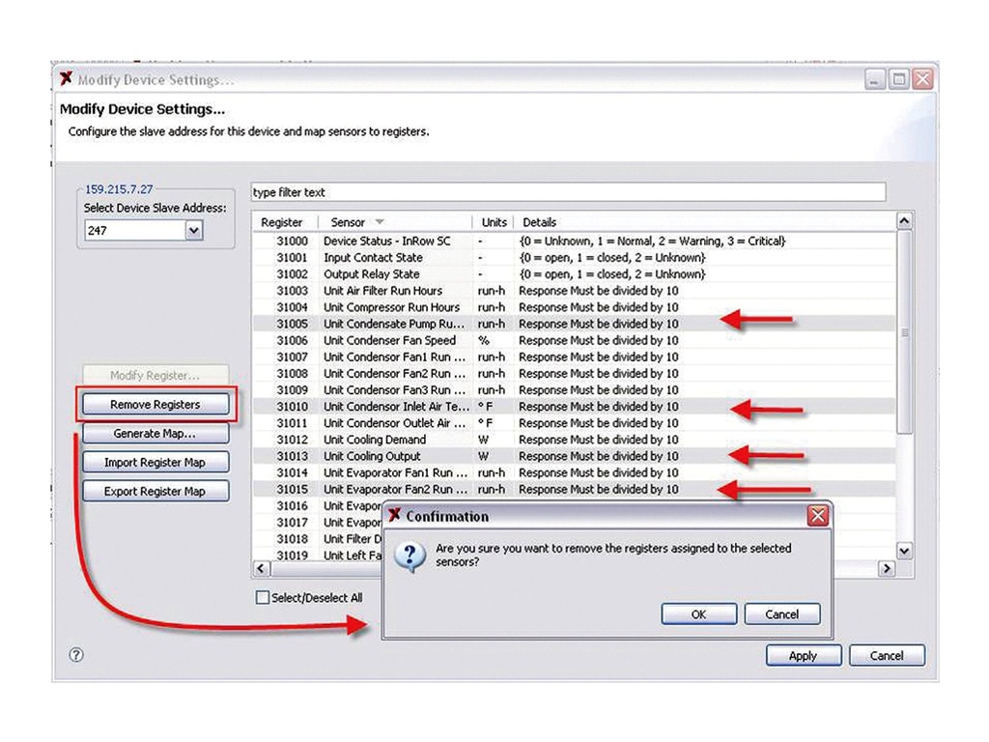Open the Device Slave Address dropdown
Image resolution: width=989 pixels, height=742 pixels.
(x=194, y=231)
